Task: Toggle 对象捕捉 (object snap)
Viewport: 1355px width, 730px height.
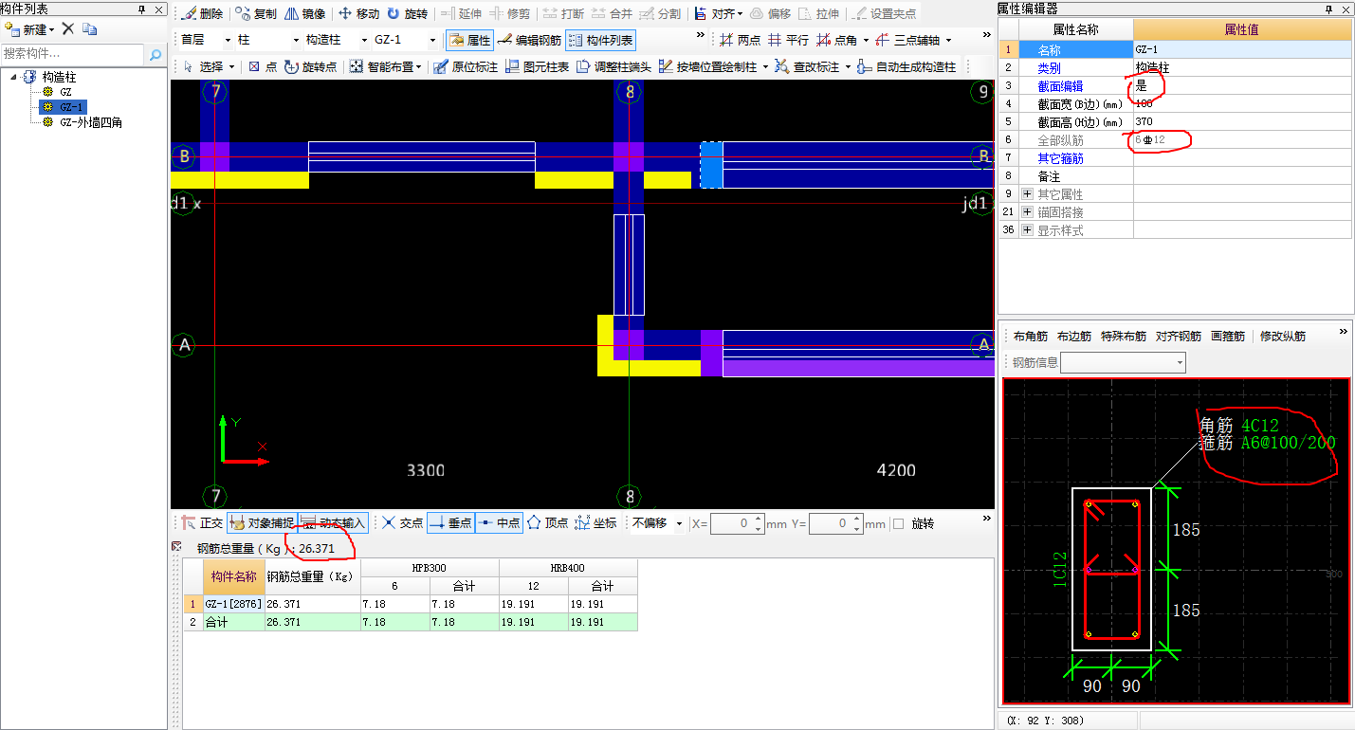Action: tap(263, 523)
